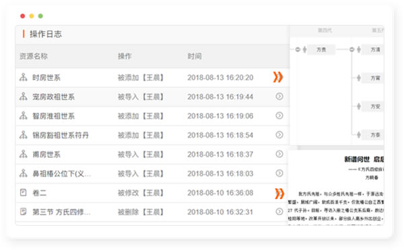Open details arrow for 智房淮祖世系 row
This screenshot has height=250, width=404.
tap(279, 116)
